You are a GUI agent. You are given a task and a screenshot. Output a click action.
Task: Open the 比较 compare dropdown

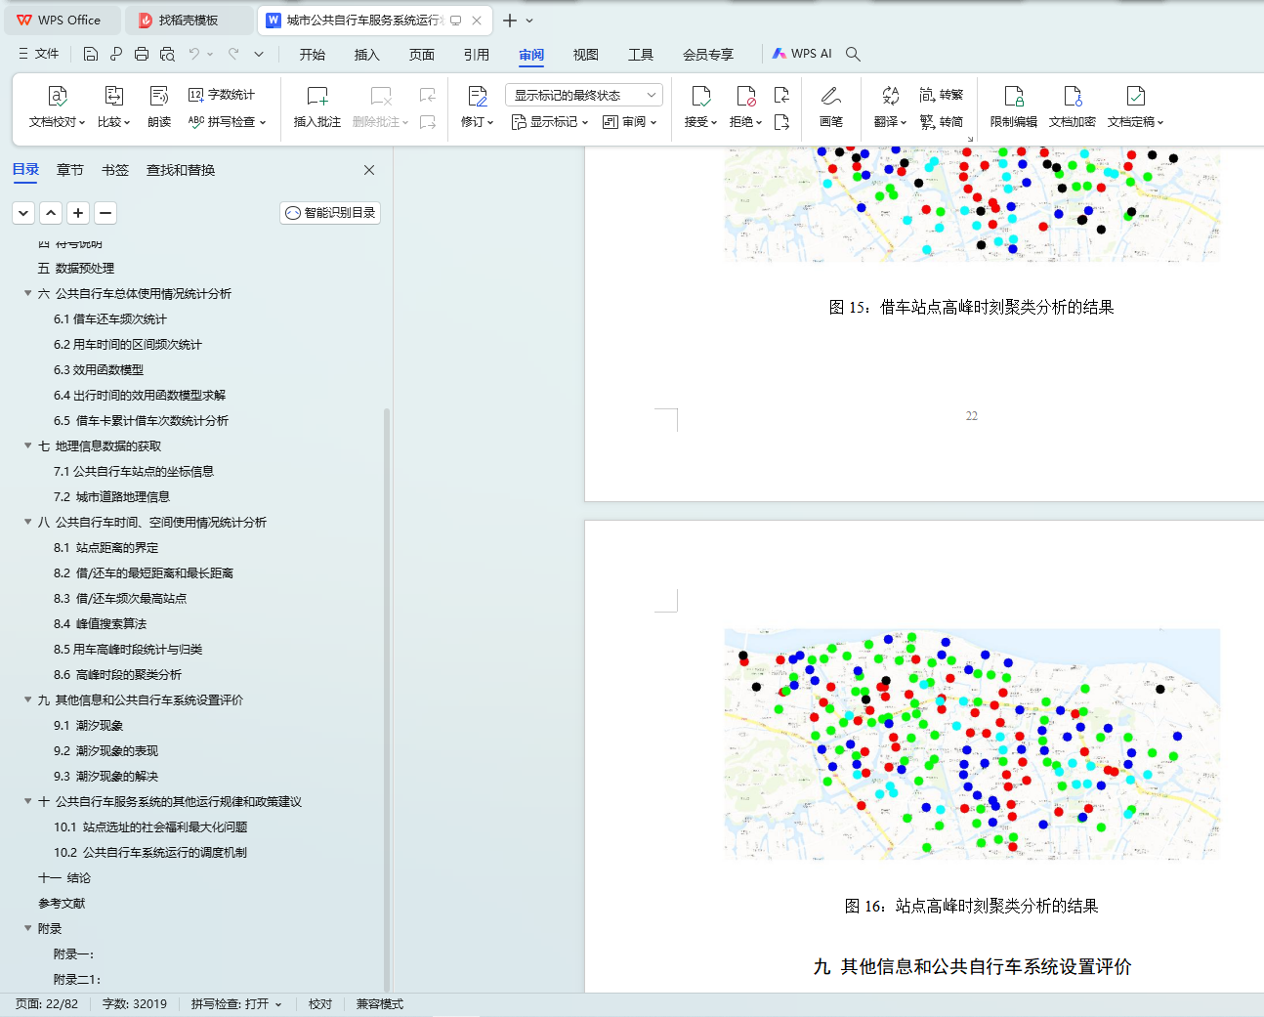pos(113,122)
